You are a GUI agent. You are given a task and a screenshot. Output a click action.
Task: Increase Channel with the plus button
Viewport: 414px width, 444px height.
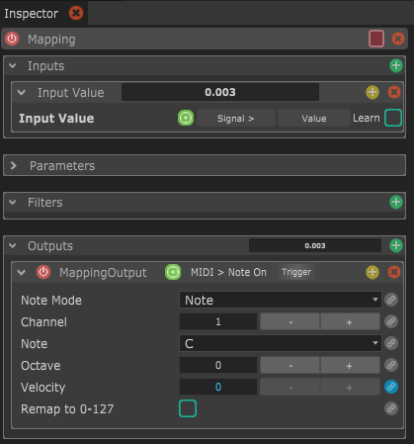point(350,321)
